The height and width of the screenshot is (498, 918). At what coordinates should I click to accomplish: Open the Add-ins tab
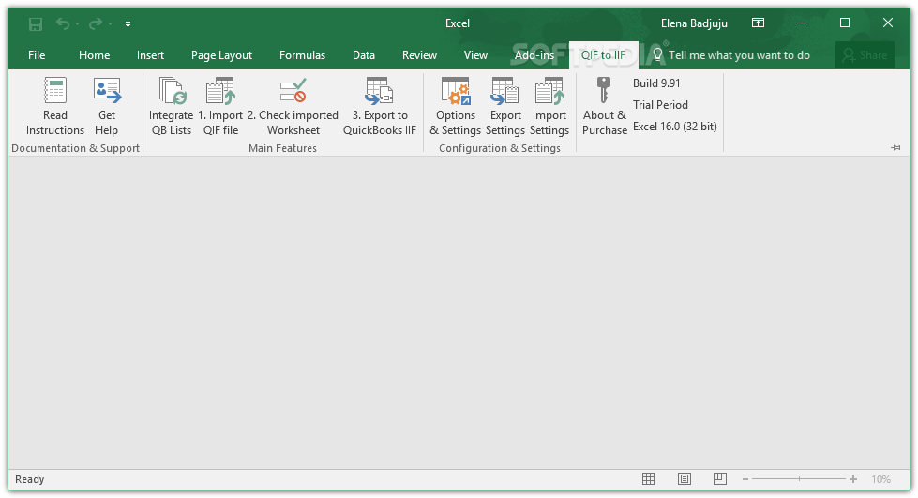[534, 55]
